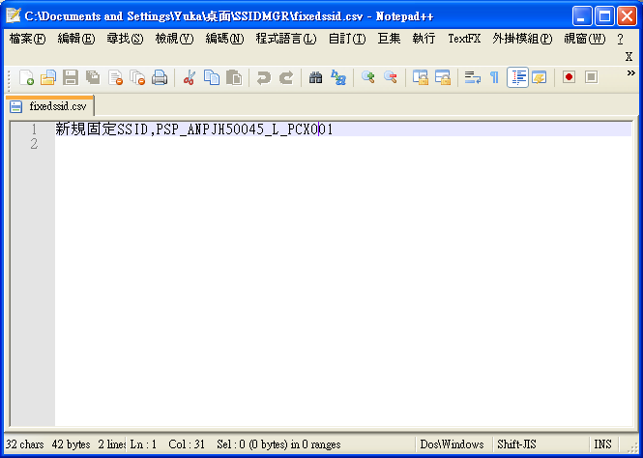Open Find with the binoculars icon
This screenshot has width=643, height=458.
point(316,77)
